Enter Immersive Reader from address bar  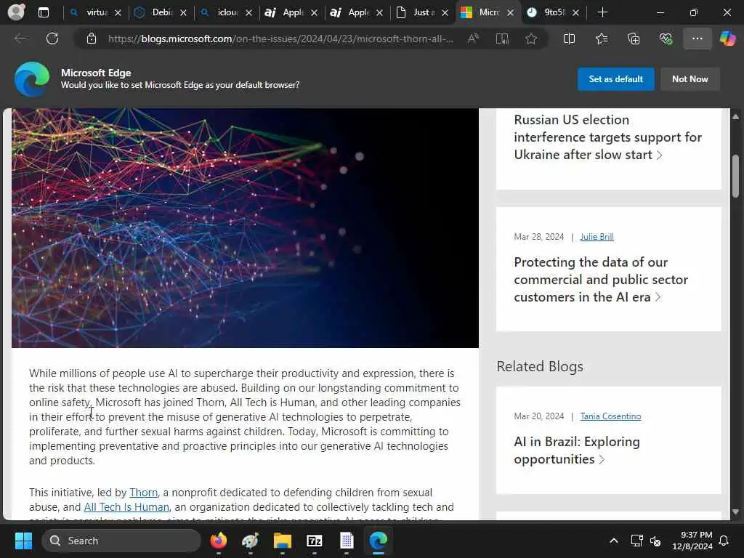(x=502, y=39)
